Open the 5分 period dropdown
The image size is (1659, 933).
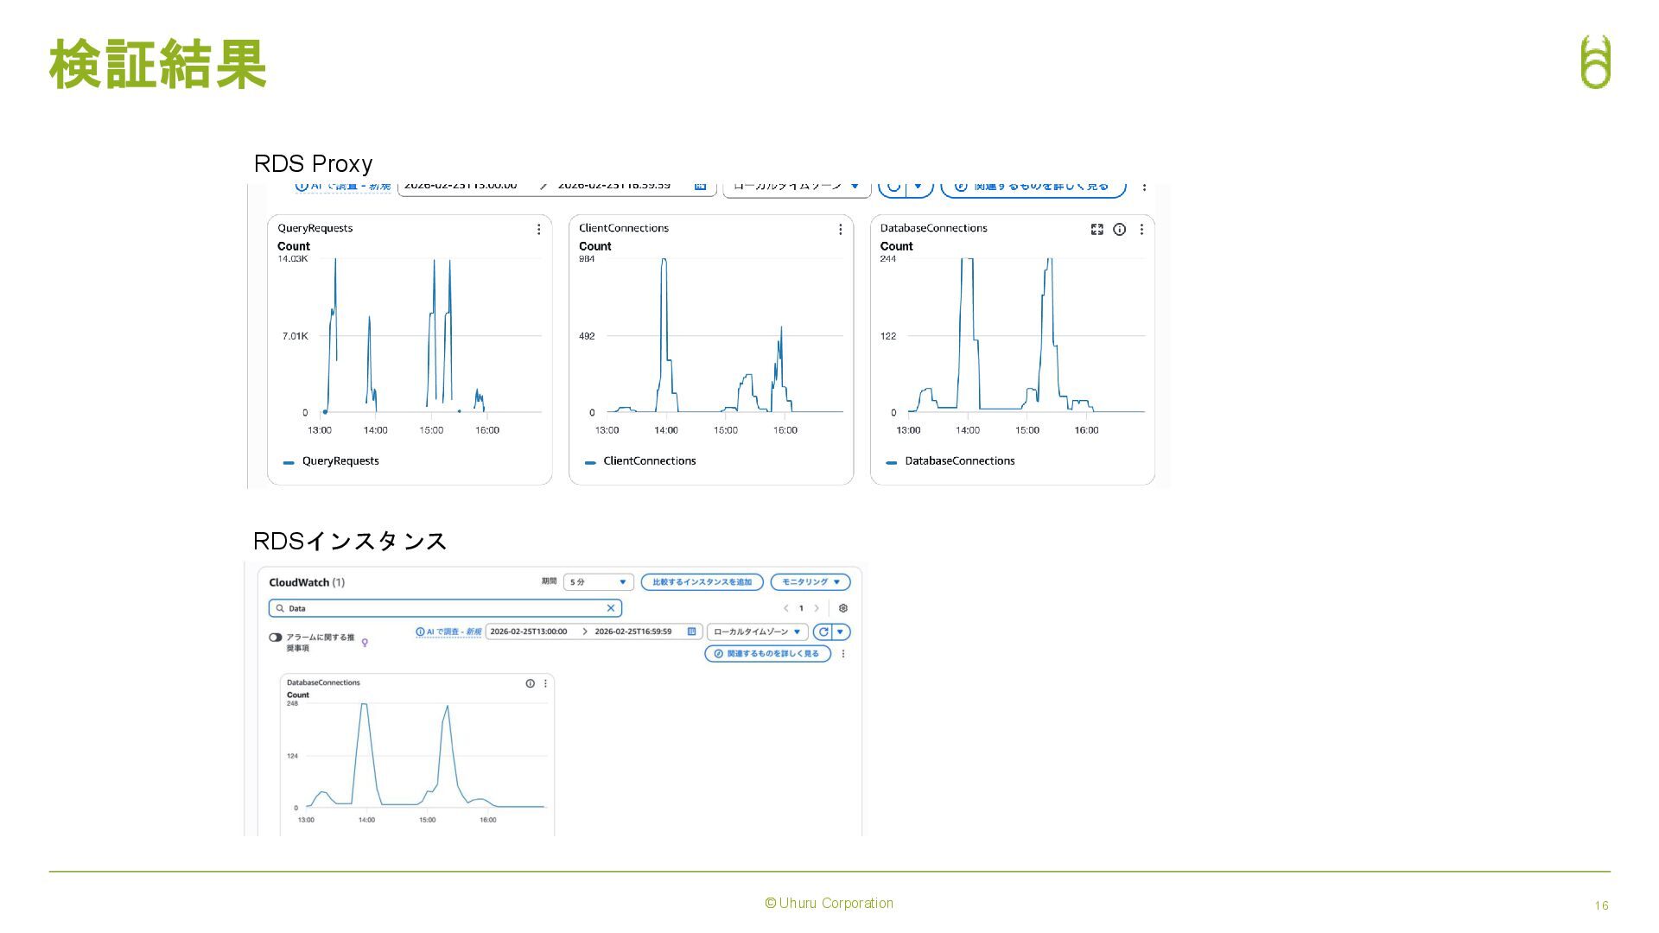tap(598, 582)
